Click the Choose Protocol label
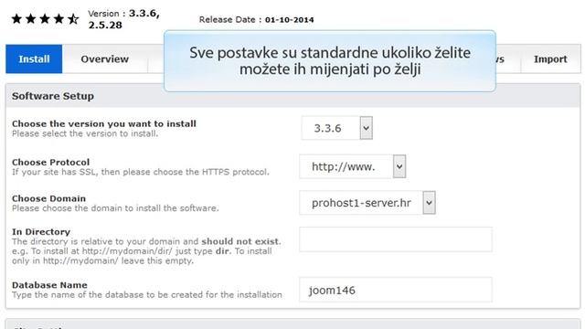This screenshot has width=585, height=329. 51,163
